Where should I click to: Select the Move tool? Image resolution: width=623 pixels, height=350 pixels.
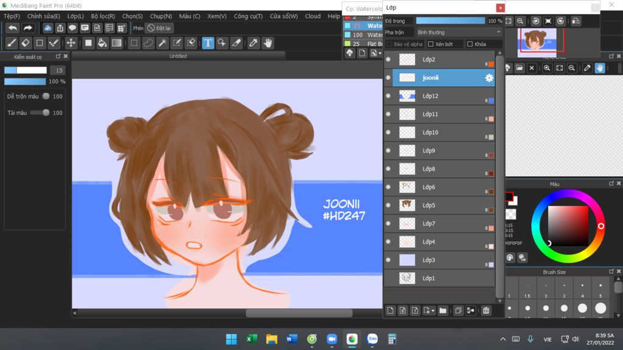coord(71,43)
